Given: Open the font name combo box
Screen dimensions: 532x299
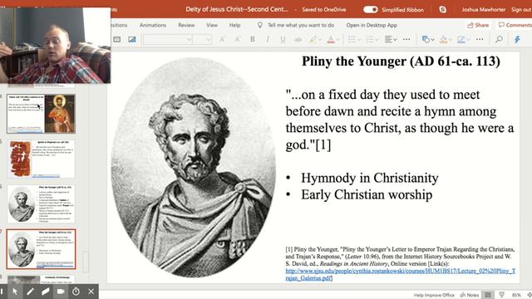Looking at the screenshot, I should click(x=168, y=40).
